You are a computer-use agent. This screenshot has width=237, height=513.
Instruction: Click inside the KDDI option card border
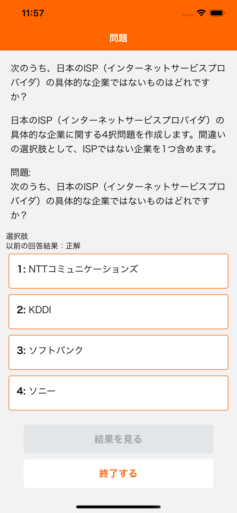click(118, 312)
